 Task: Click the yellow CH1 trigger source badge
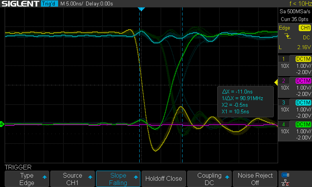[304, 28]
